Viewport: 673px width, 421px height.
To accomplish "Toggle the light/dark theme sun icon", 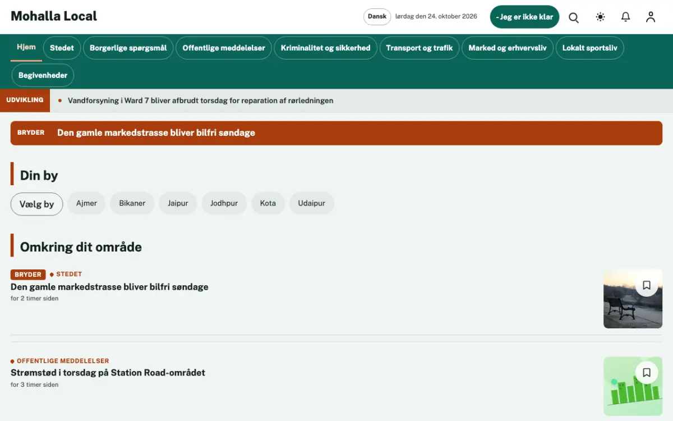I will [600, 17].
